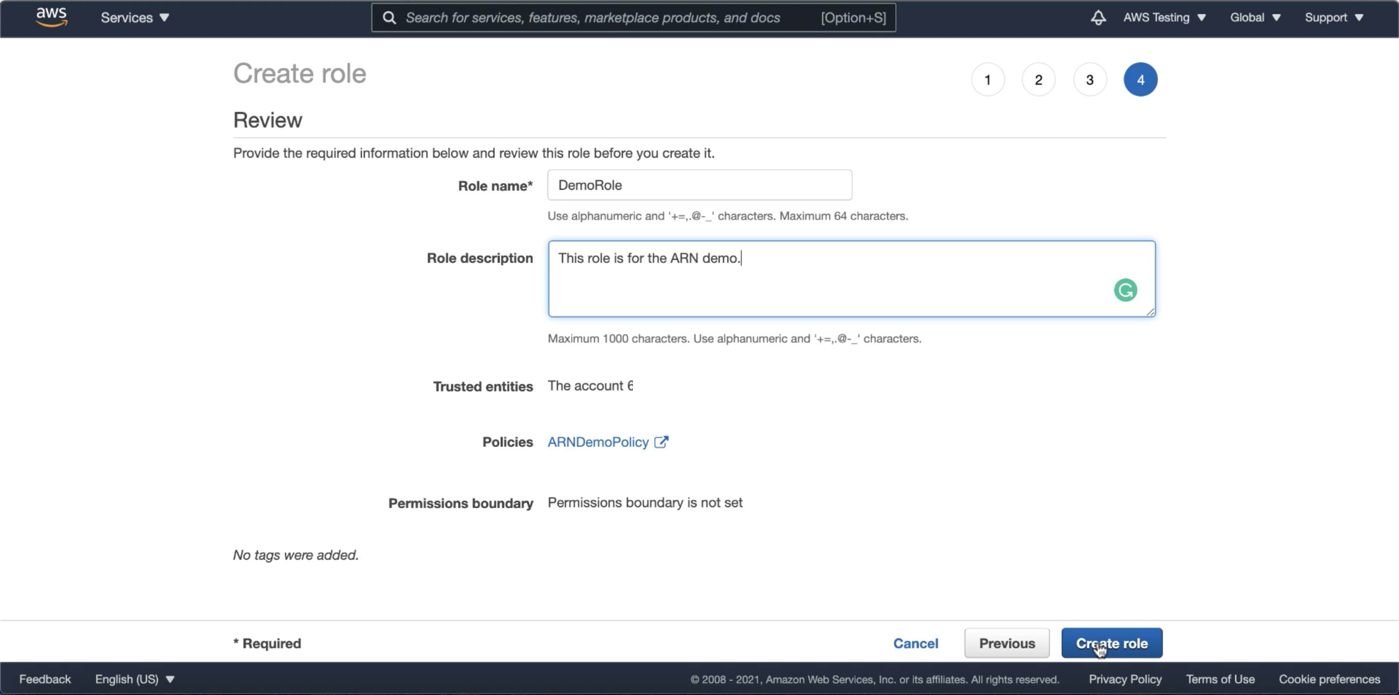Go to wizard step 1 circle
Screen dimensions: 1399x695
coord(988,80)
